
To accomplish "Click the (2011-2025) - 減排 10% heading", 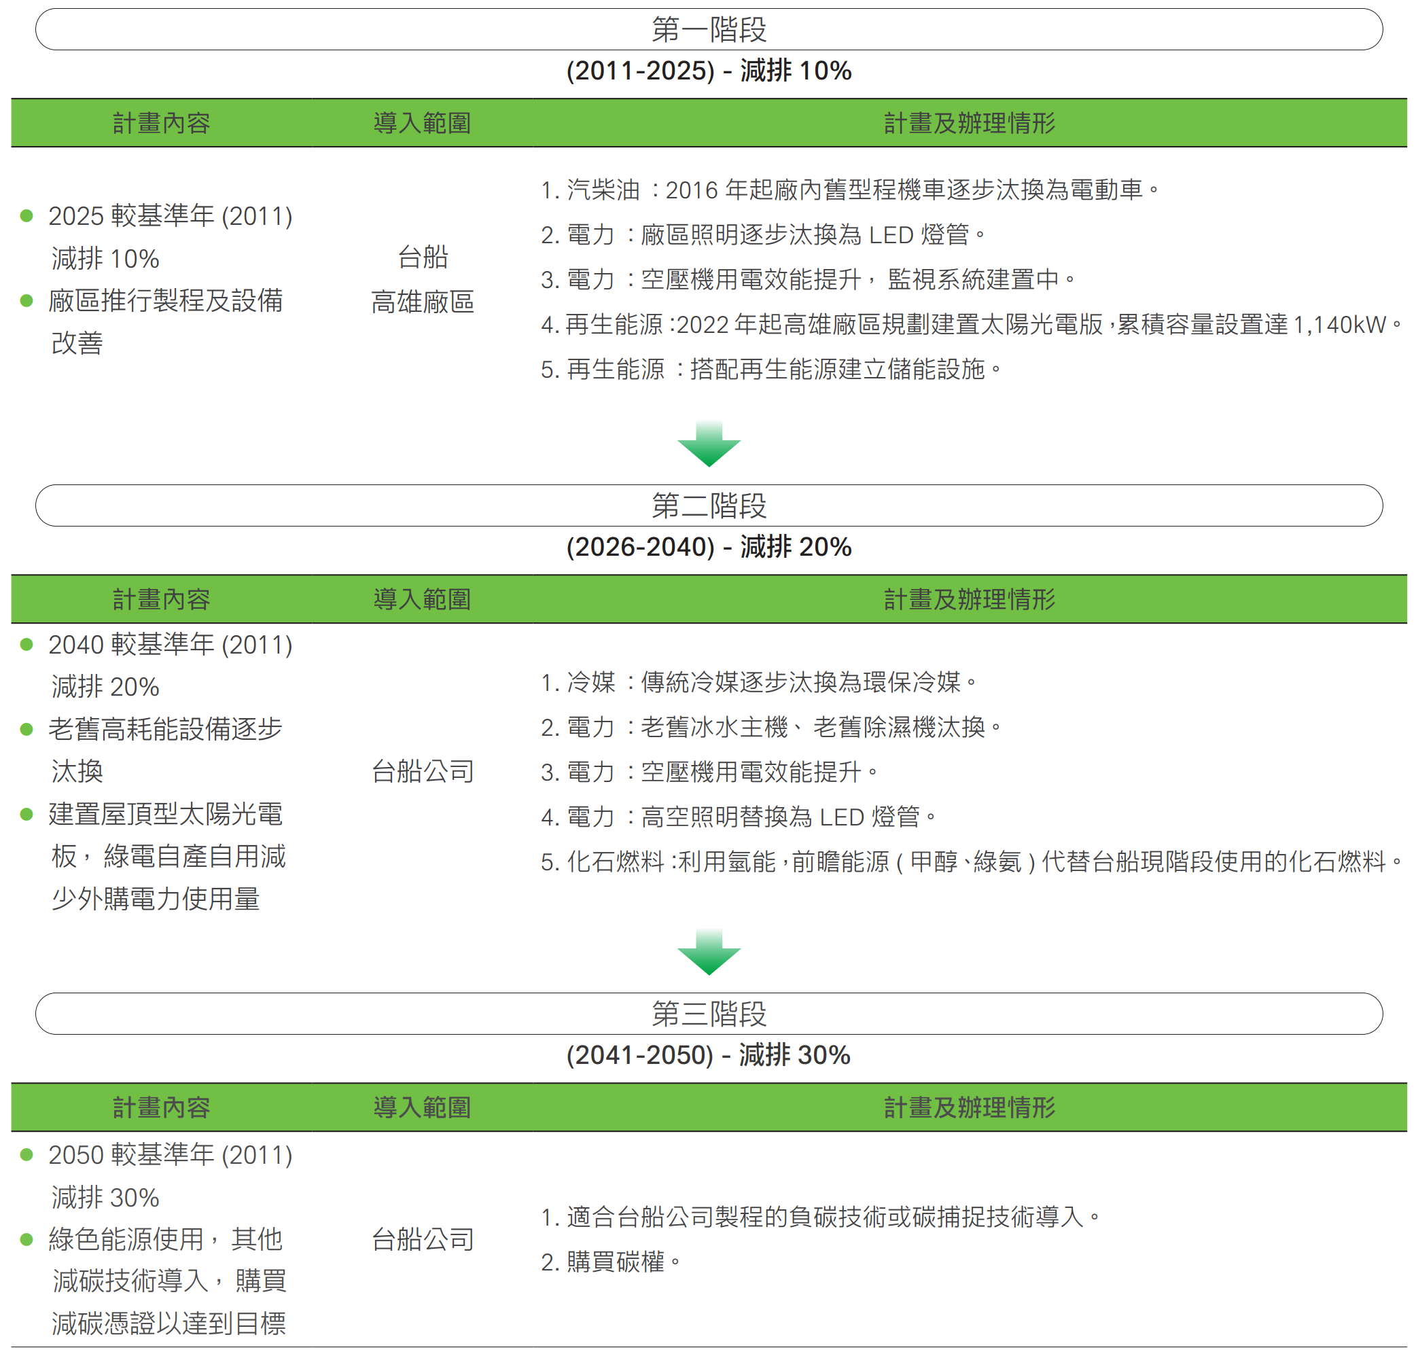I will pyautogui.click(x=709, y=71).
